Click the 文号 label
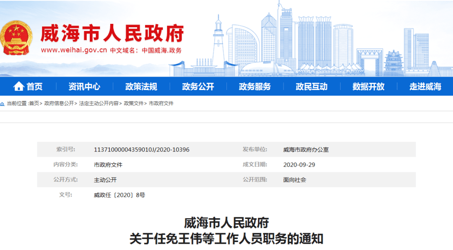The image size is (453, 250). point(65,195)
